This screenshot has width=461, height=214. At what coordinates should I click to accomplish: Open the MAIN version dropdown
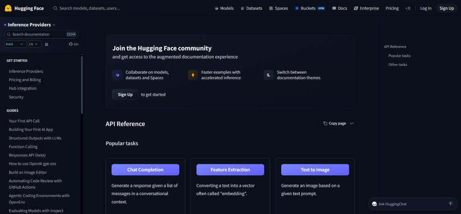15,44
